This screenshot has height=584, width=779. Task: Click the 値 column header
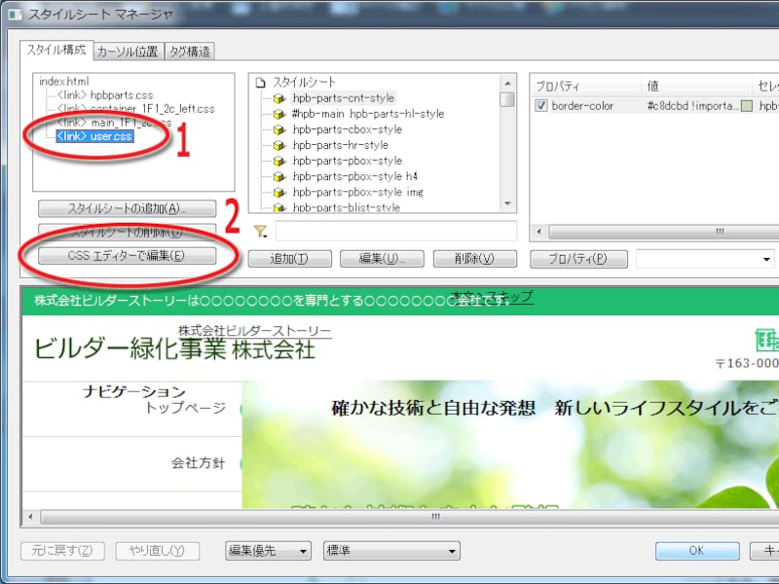click(696, 87)
